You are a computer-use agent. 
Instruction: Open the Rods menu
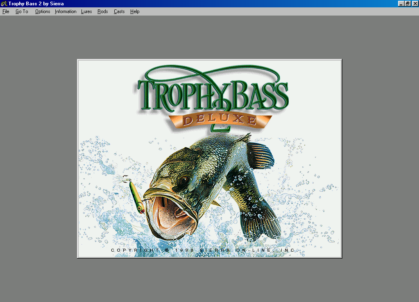103,11
